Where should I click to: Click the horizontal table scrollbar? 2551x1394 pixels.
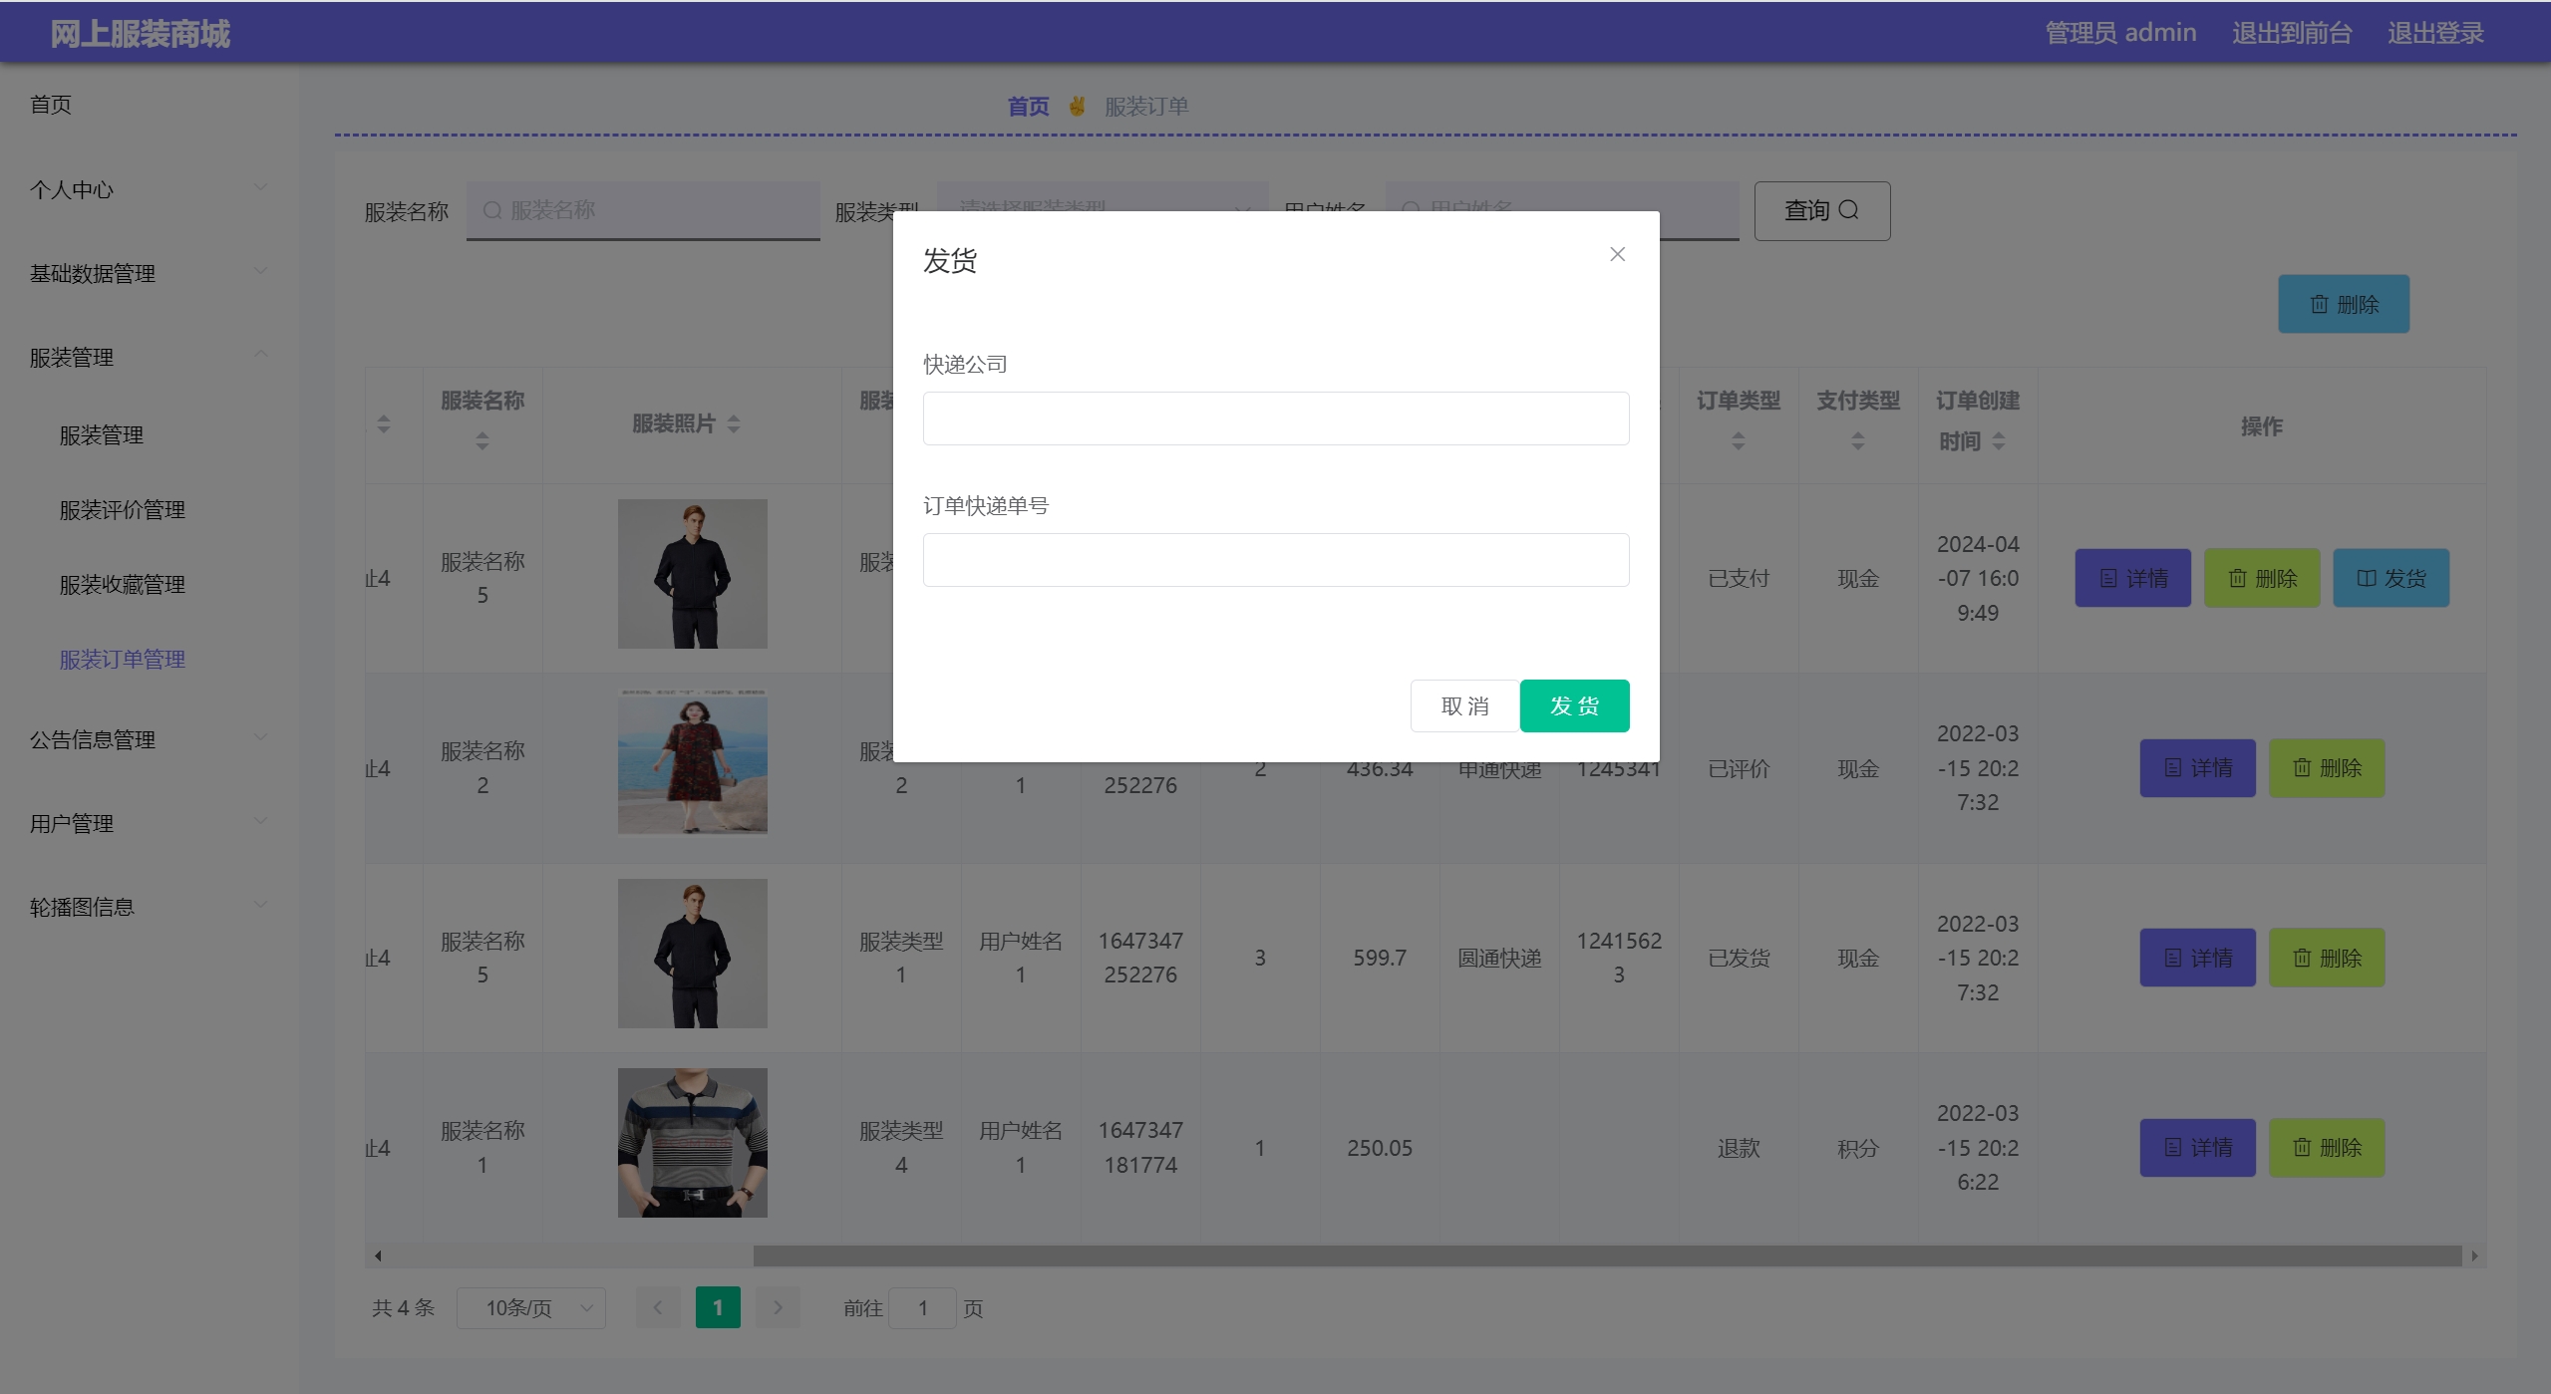click(1605, 1256)
